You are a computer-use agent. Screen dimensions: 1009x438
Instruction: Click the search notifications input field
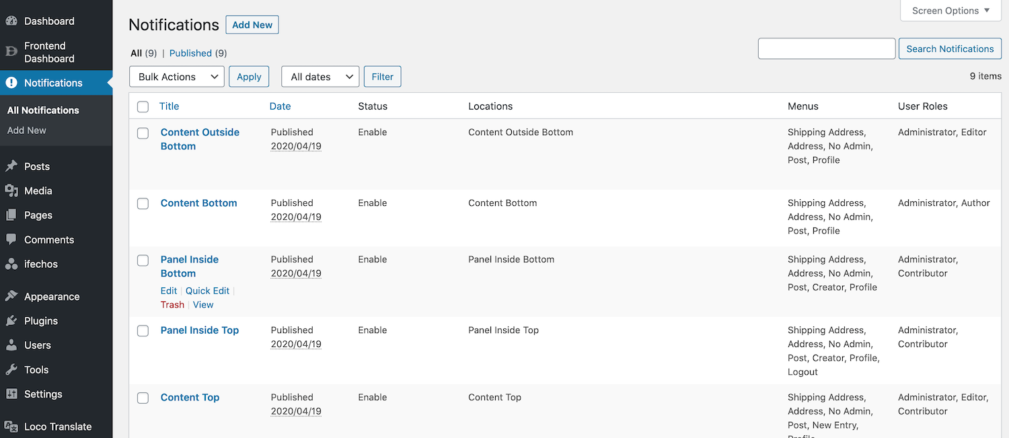827,48
